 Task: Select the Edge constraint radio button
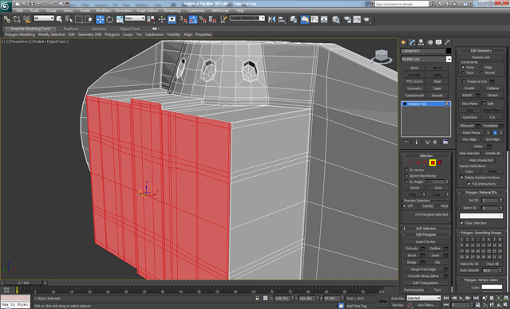481,67
